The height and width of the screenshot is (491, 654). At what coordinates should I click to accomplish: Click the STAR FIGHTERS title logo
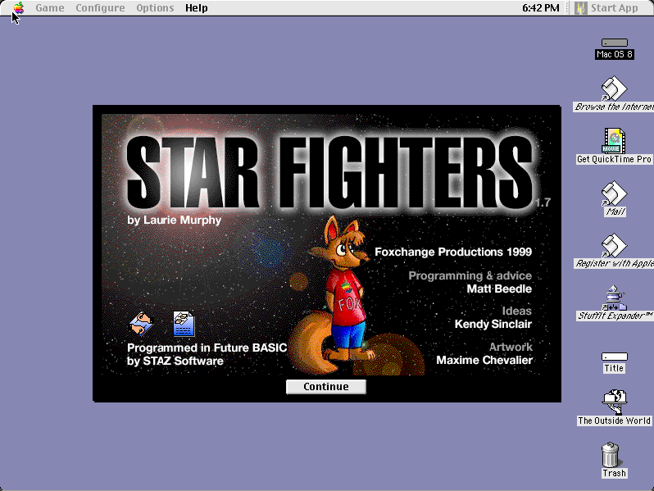tap(329, 172)
